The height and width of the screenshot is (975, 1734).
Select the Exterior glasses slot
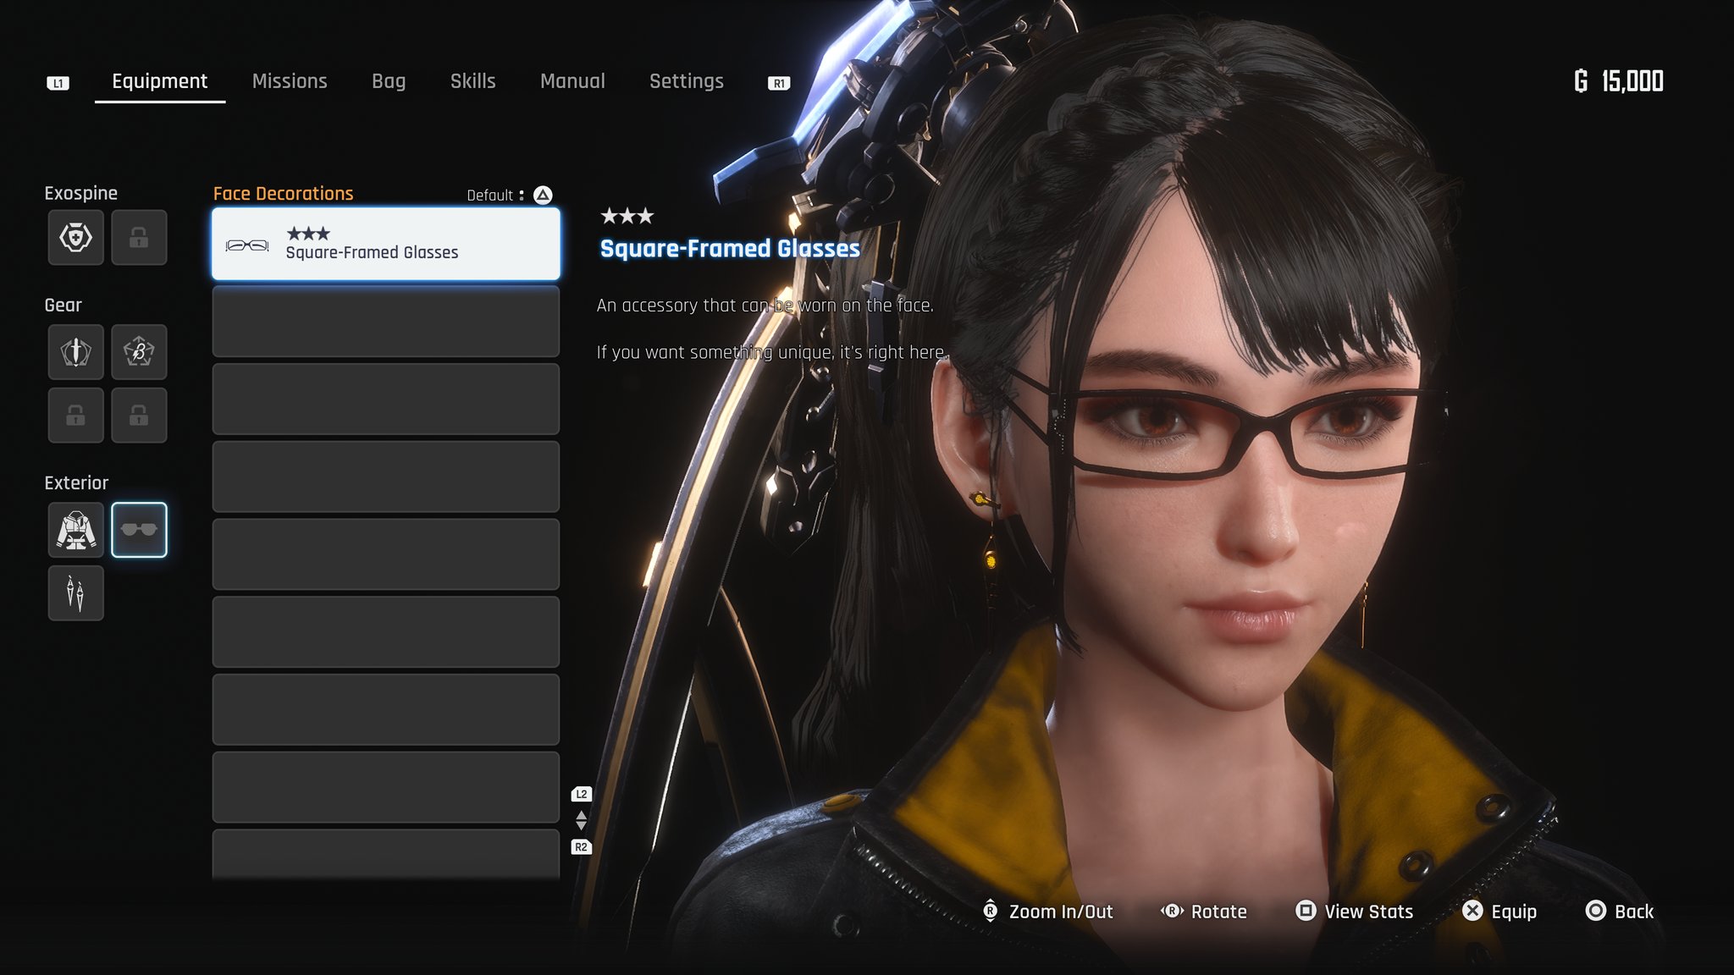139,530
